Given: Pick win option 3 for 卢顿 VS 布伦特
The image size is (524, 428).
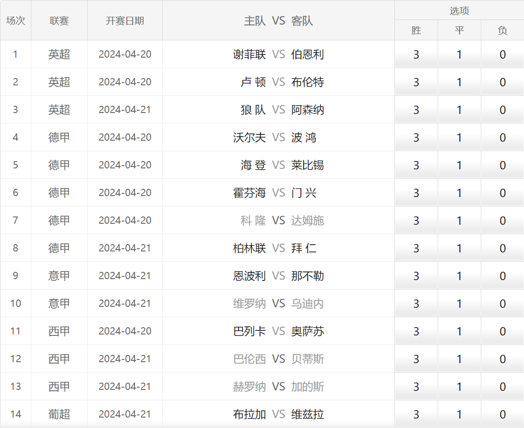Looking at the screenshot, I should (x=416, y=82).
